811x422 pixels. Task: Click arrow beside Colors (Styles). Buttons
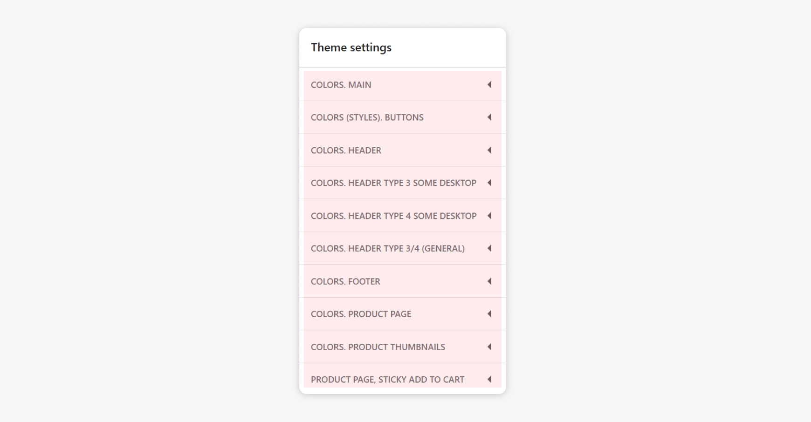(489, 117)
